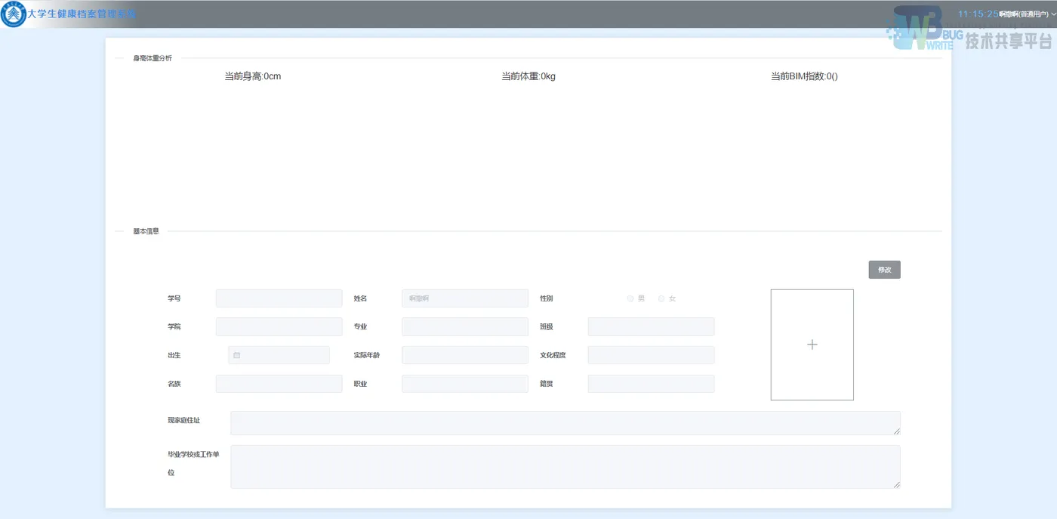The height and width of the screenshot is (519, 1057).
Task: Click the 现家庭住址 text area
Action: (565, 423)
